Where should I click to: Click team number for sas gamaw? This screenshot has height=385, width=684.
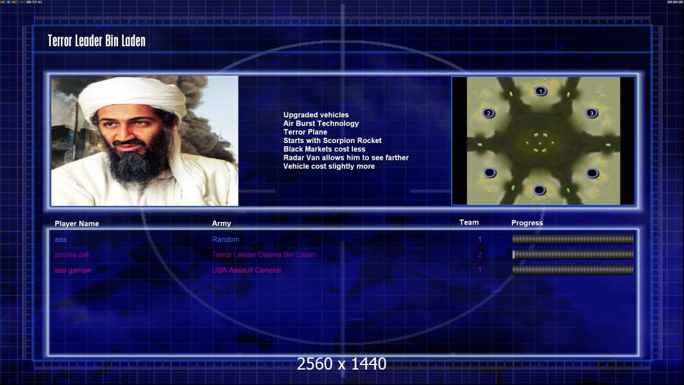[479, 270]
